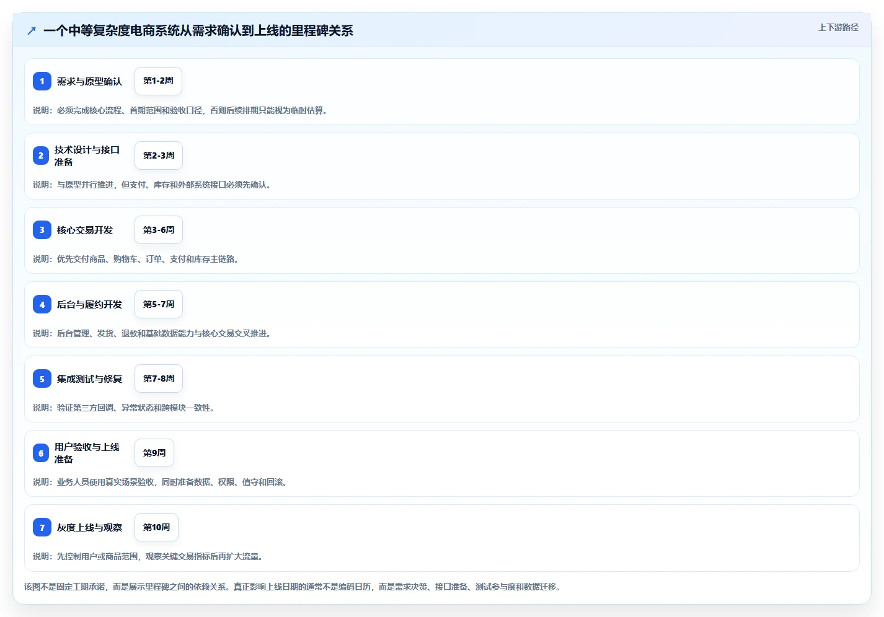Select the 技术设计与接口准备 milestone title

point(87,155)
